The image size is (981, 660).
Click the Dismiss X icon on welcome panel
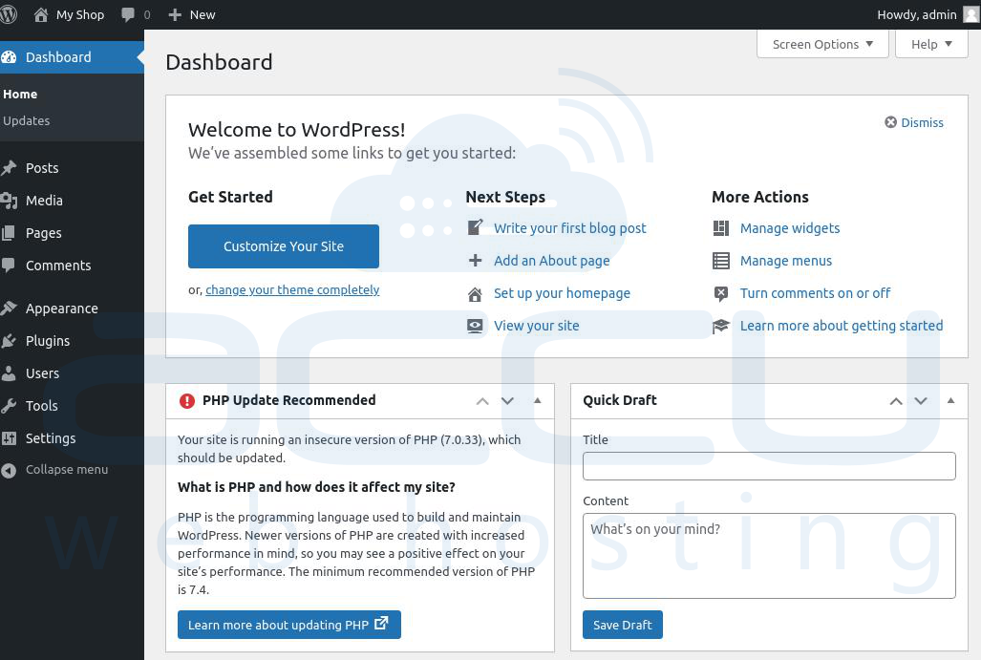(890, 122)
